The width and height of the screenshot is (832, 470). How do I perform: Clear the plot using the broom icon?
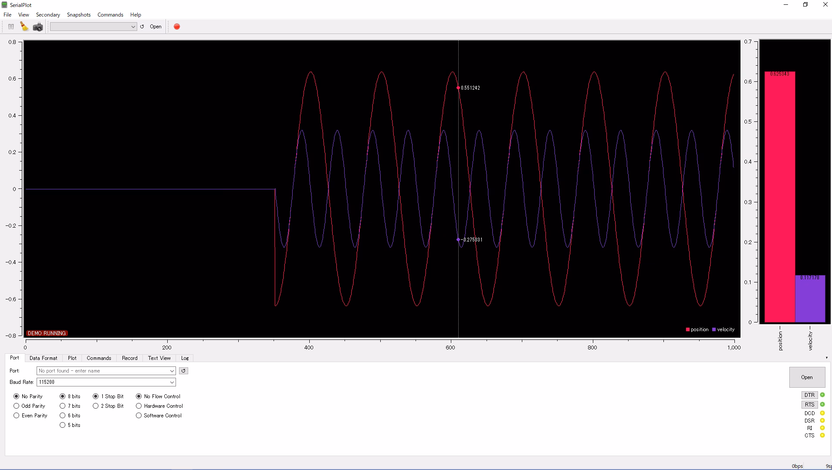(x=24, y=27)
